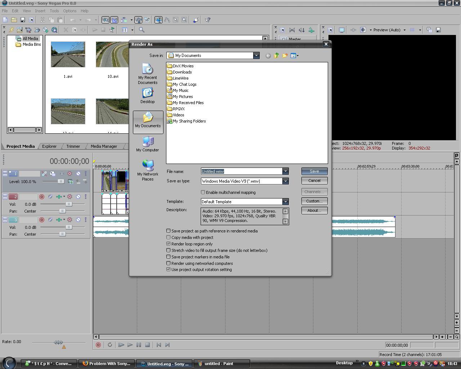This screenshot has width=461, height=369.
Task: Open the File name dropdown arrow
Action: 285,171
